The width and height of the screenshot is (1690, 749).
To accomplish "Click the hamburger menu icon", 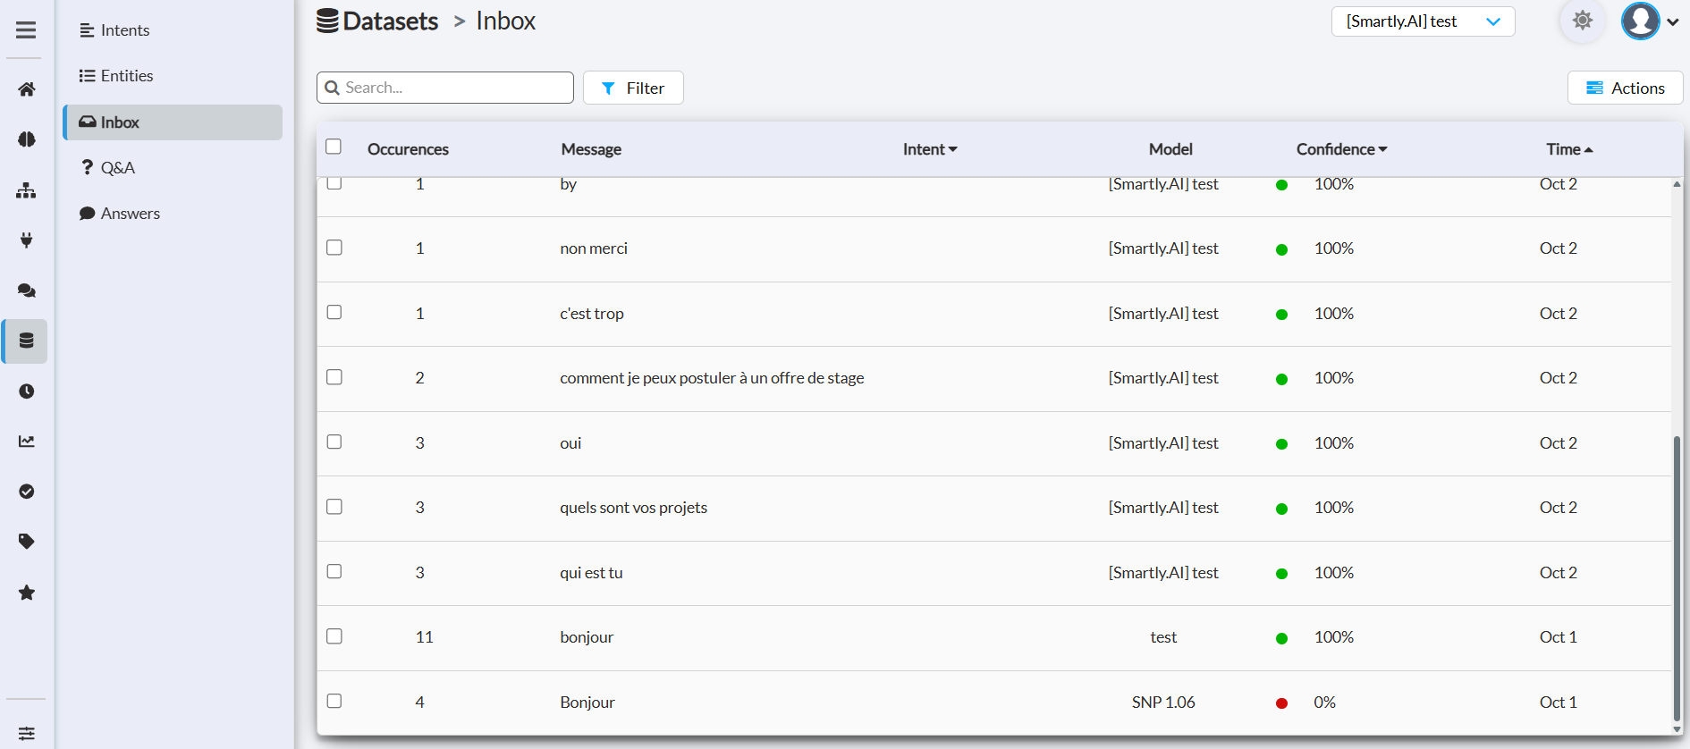I will [26, 30].
